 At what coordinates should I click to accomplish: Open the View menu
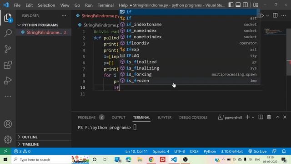(65, 5)
